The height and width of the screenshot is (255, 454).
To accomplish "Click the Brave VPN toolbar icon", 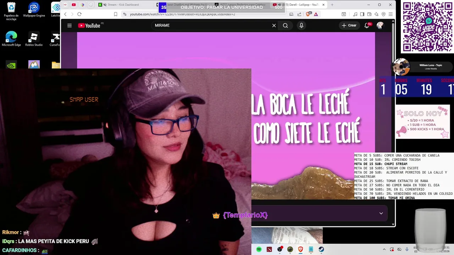I will click(383, 14).
